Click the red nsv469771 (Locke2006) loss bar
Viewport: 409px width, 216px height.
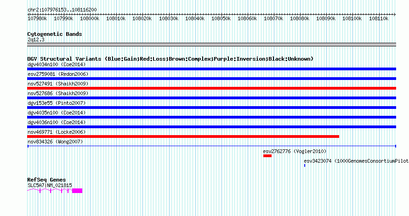click(183, 136)
